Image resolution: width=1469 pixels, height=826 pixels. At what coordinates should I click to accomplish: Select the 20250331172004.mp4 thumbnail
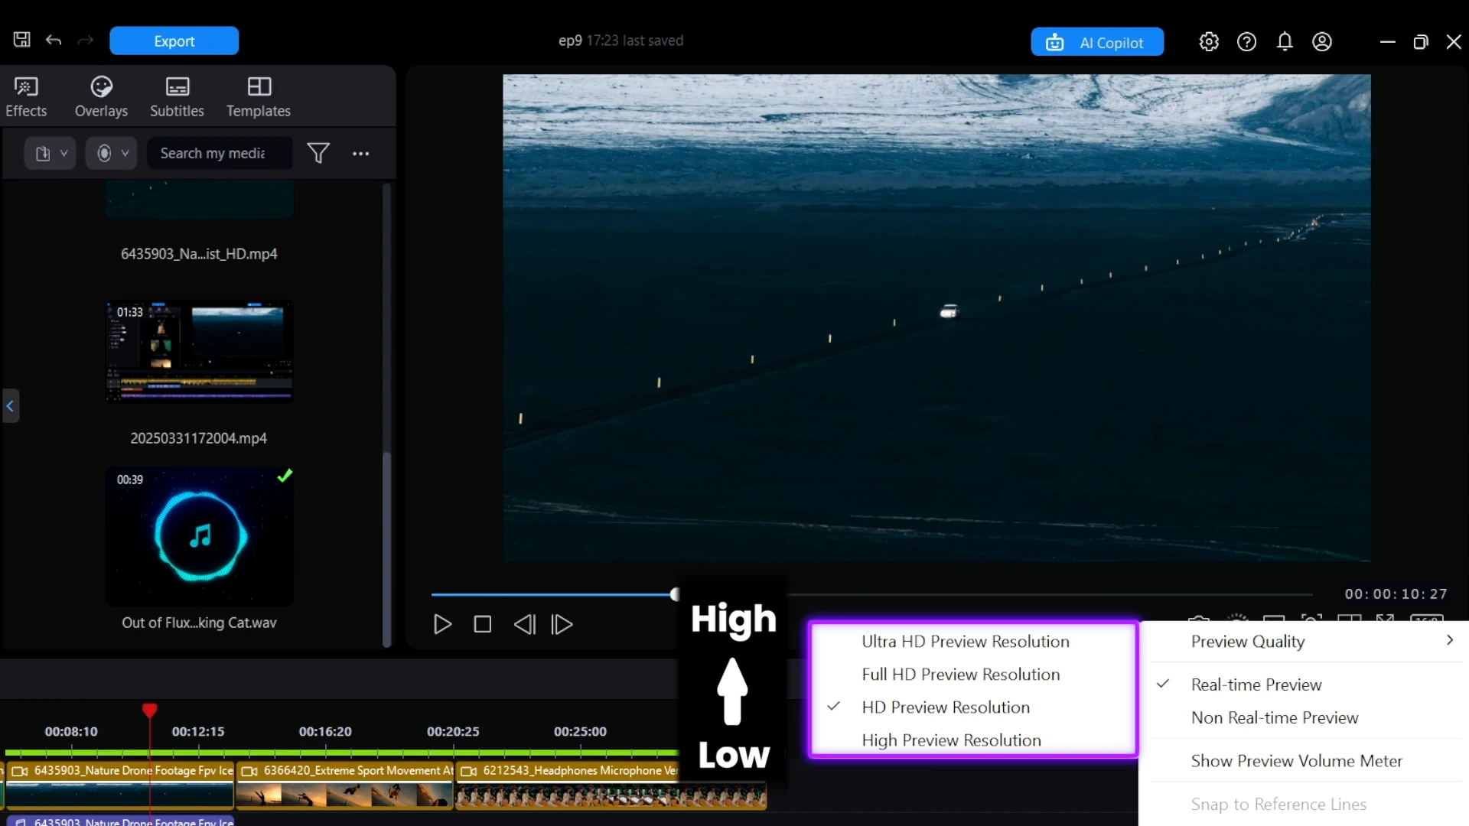pos(199,351)
